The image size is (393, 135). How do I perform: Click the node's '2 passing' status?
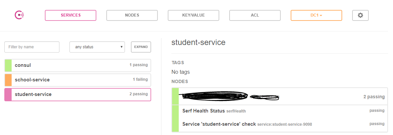tap(374, 97)
